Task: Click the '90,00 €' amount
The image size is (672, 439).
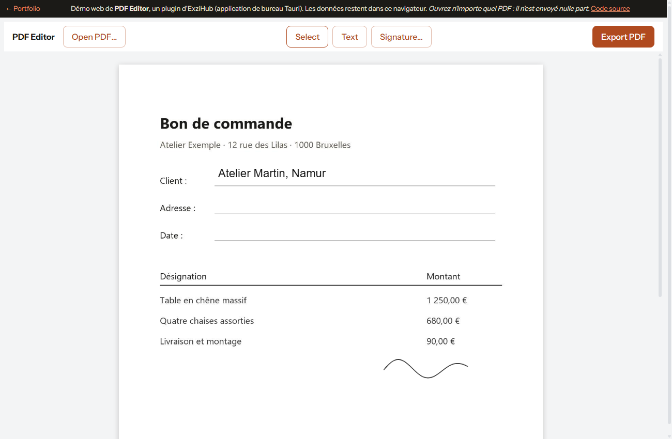Action: pos(441,341)
